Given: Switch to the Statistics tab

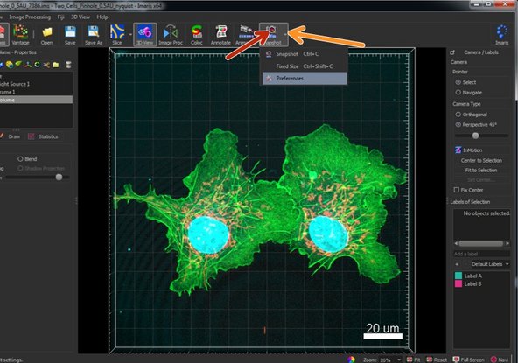Looking at the screenshot, I should click(43, 136).
